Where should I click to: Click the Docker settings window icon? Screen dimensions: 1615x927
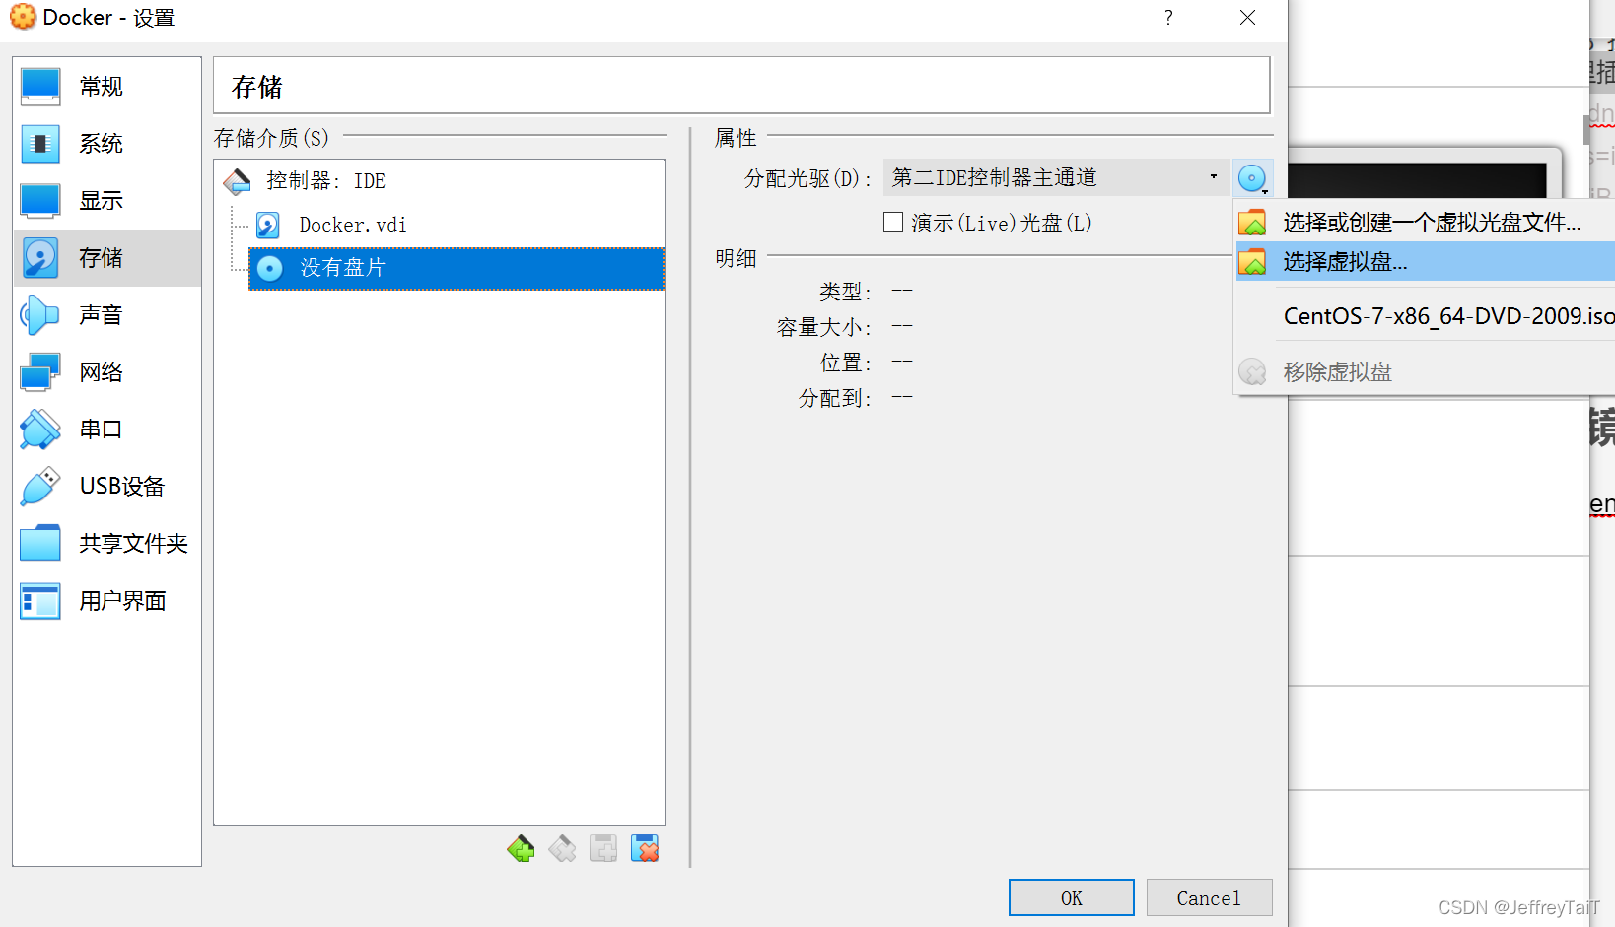click(x=23, y=17)
